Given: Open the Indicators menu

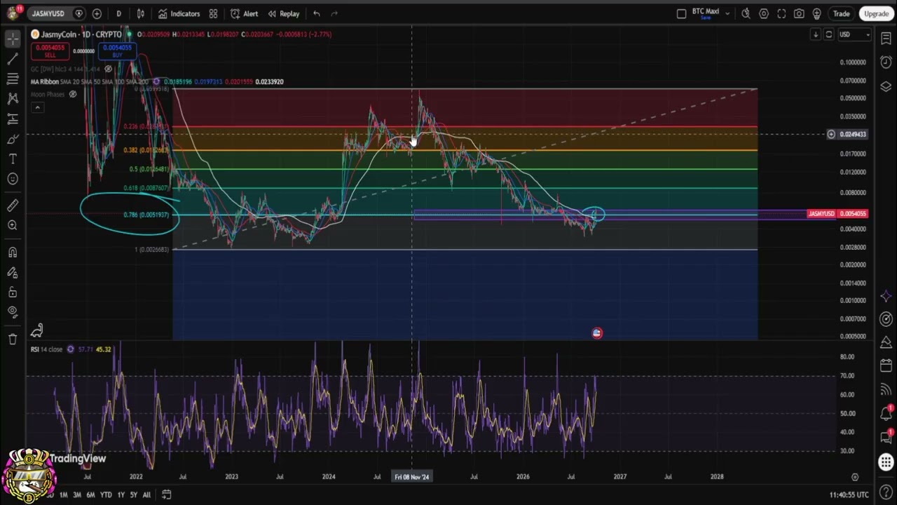Looking at the screenshot, I should click(179, 13).
